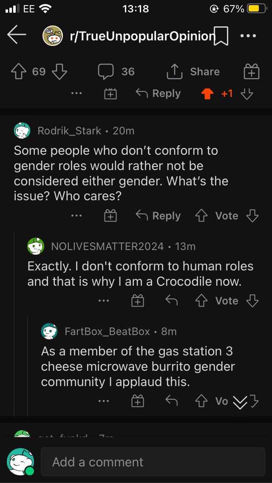
Task: Open the 36 comments icon
Action: (105, 71)
